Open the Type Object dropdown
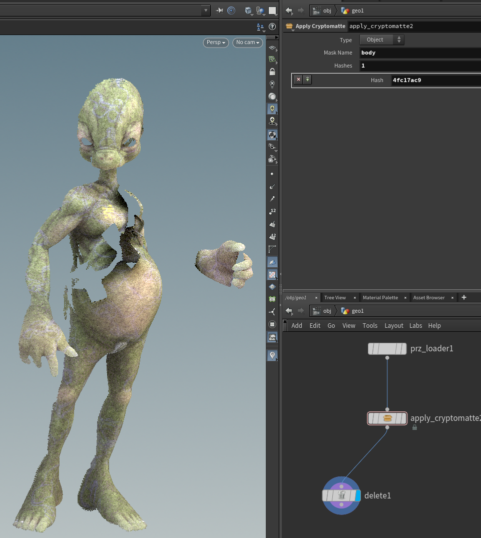The width and height of the screenshot is (481, 538). click(381, 40)
